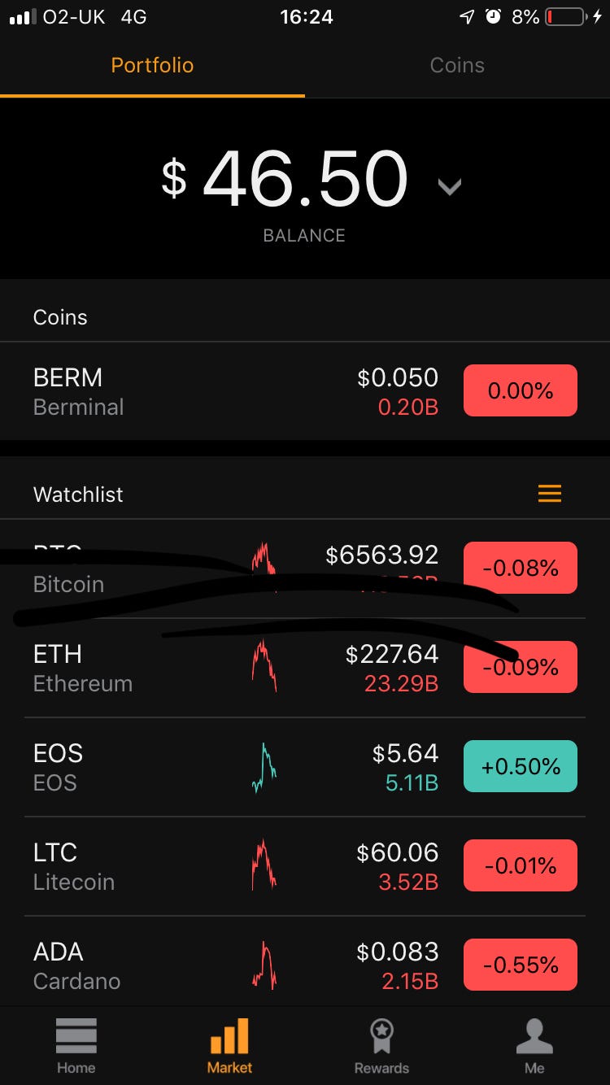The width and height of the screenshot is (610, 1085).
Task: Tap the Market bar chart icon
Action: (x=229, y=1035)
